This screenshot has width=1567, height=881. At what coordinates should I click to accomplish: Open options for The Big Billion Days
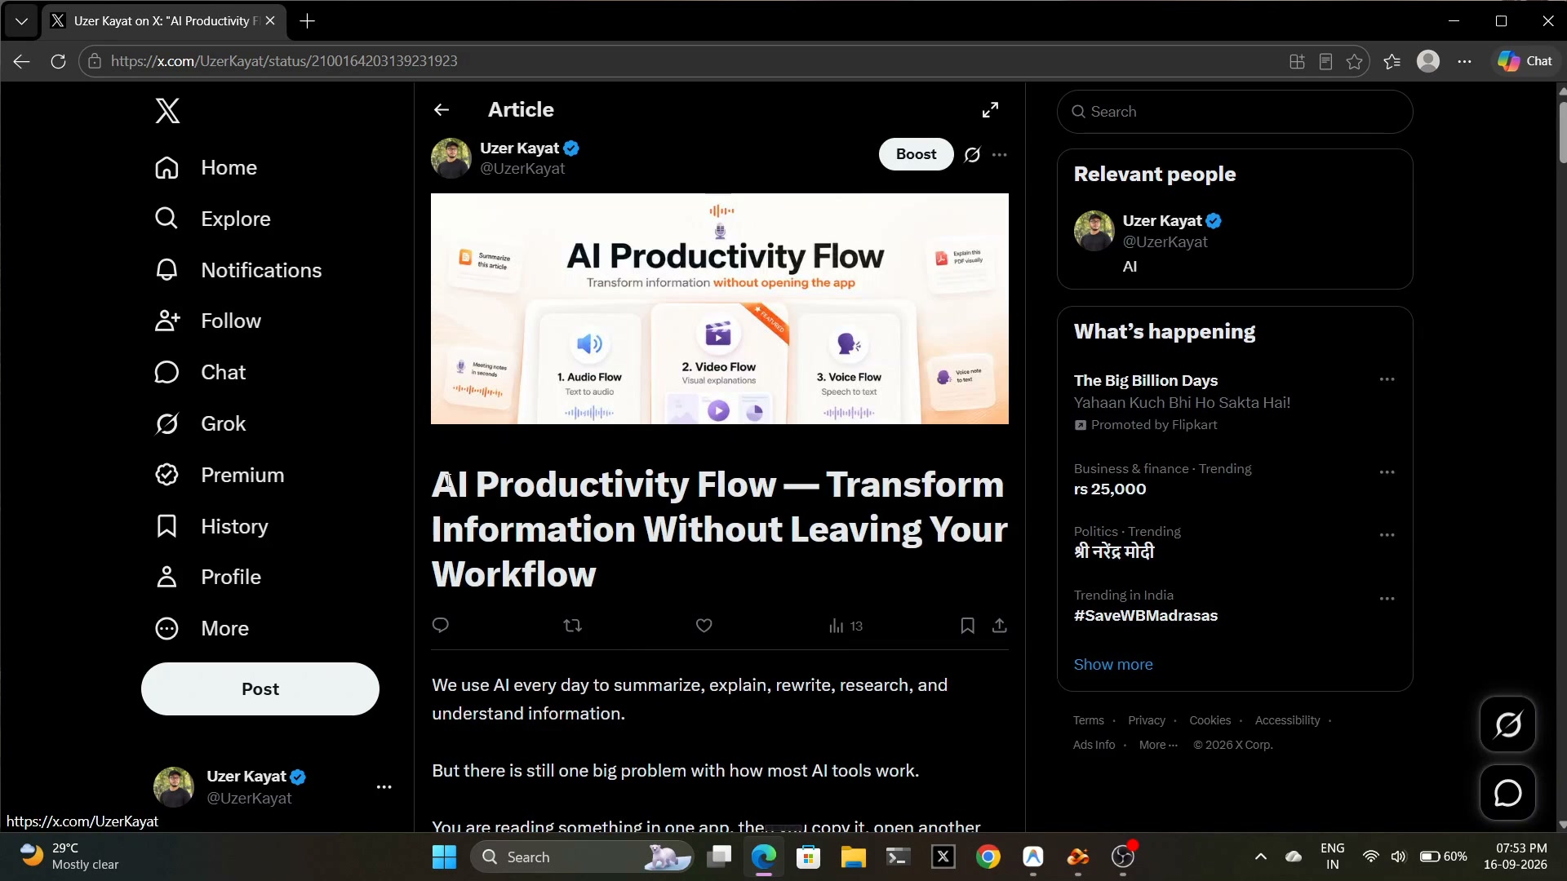tap(1387, 379)
